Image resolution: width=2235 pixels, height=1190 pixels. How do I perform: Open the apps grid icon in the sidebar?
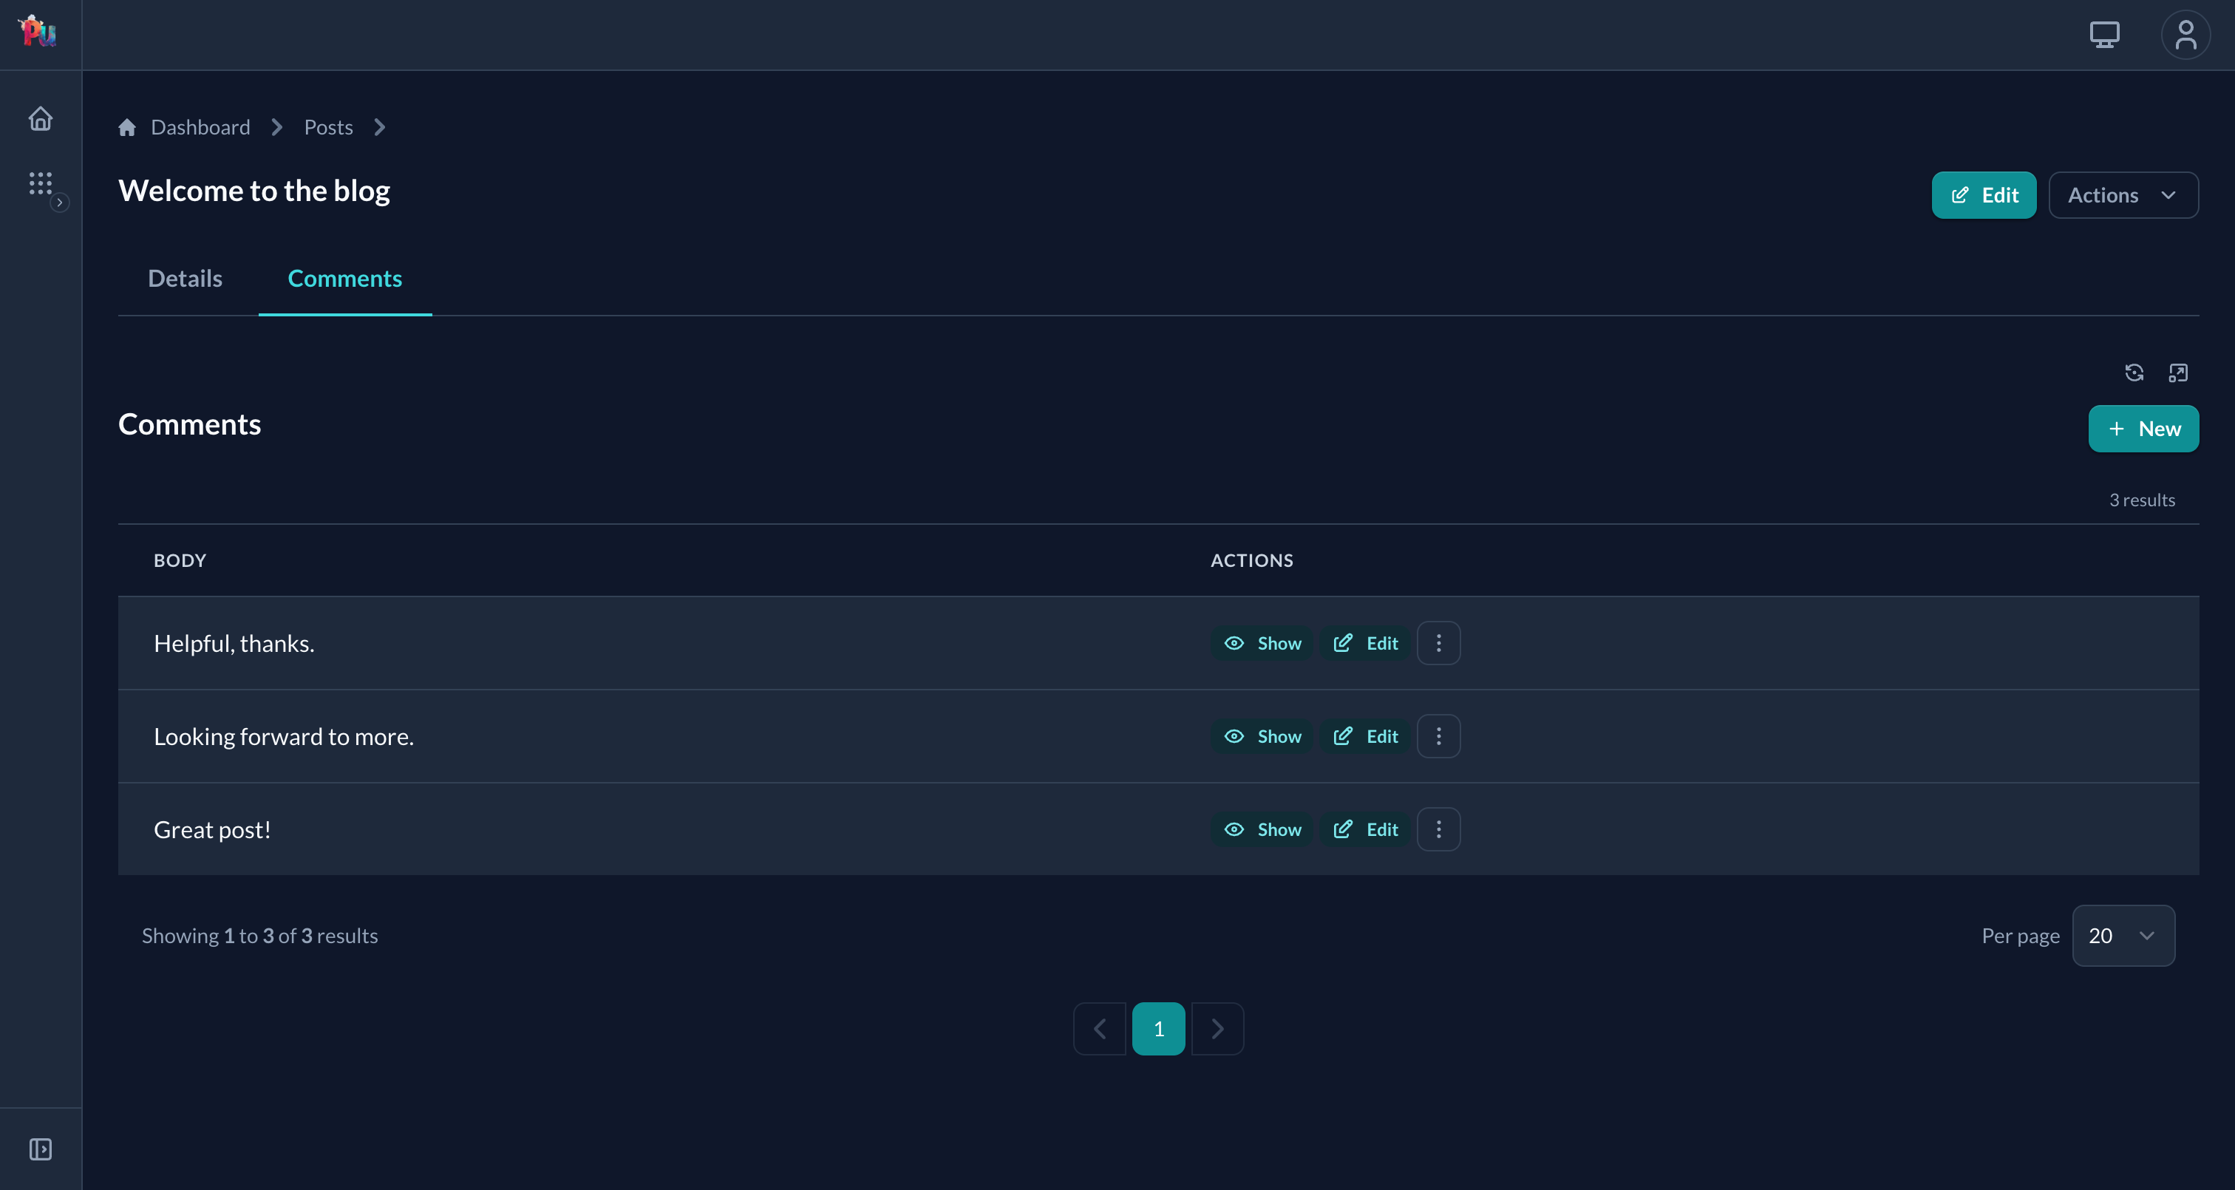pos(40,183)
